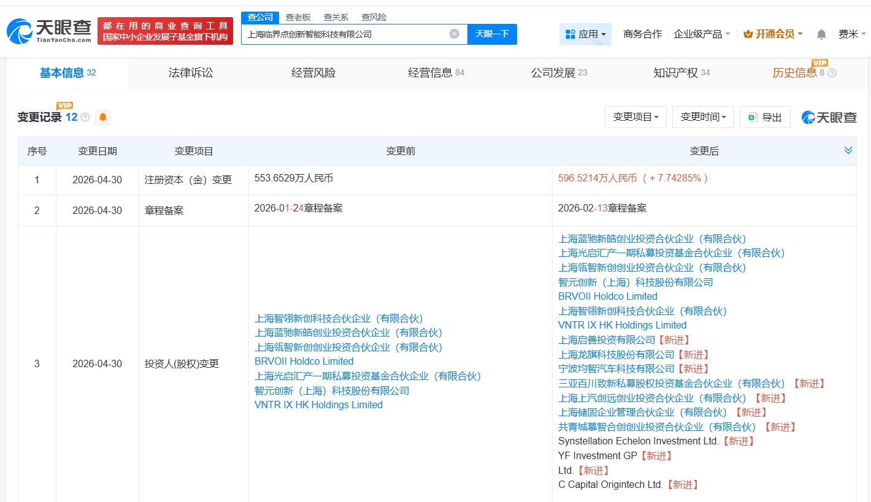Clear the company search field
This screenshot has width=871, height=502.
(x=454, y=34)
